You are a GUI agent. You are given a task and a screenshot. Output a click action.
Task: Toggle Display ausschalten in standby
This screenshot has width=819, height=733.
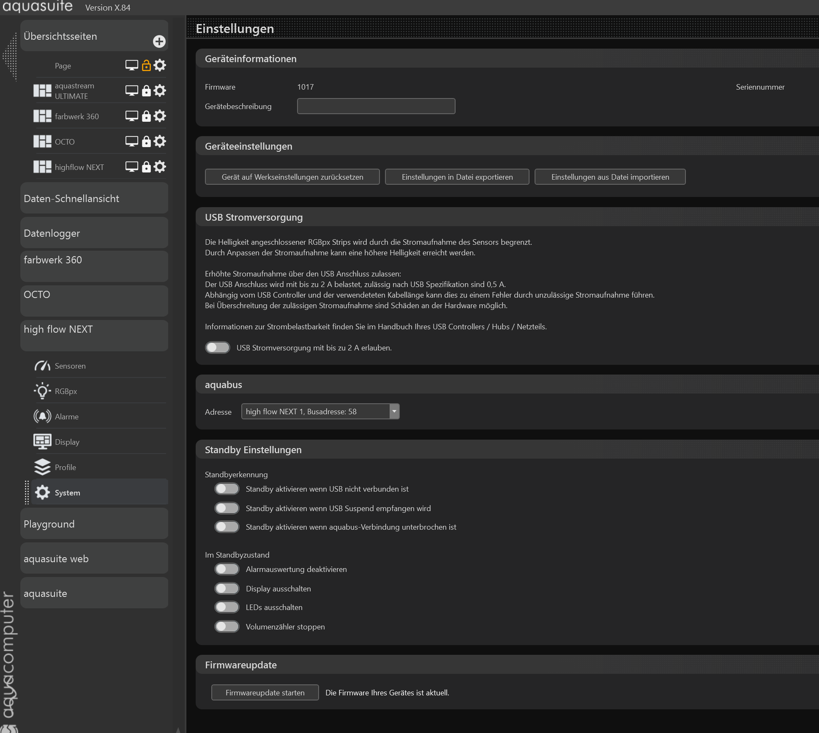click(x=227, y=588)
